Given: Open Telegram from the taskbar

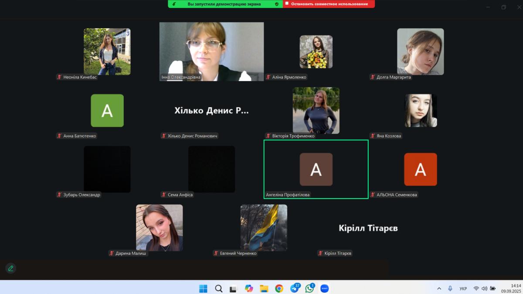Looking at the screenshot, I should 295,288.
